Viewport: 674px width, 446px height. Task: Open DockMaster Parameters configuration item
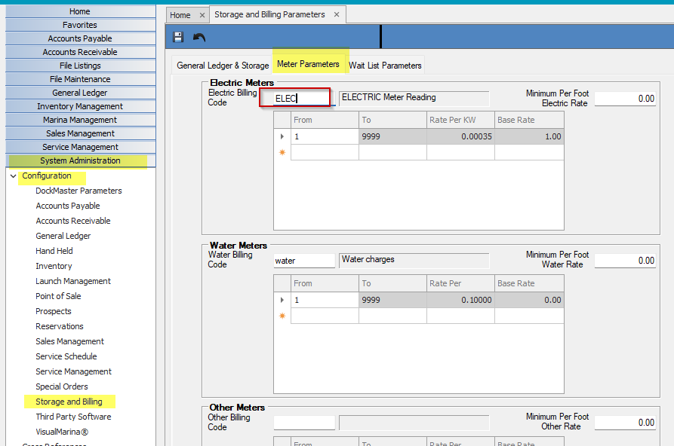78,191
